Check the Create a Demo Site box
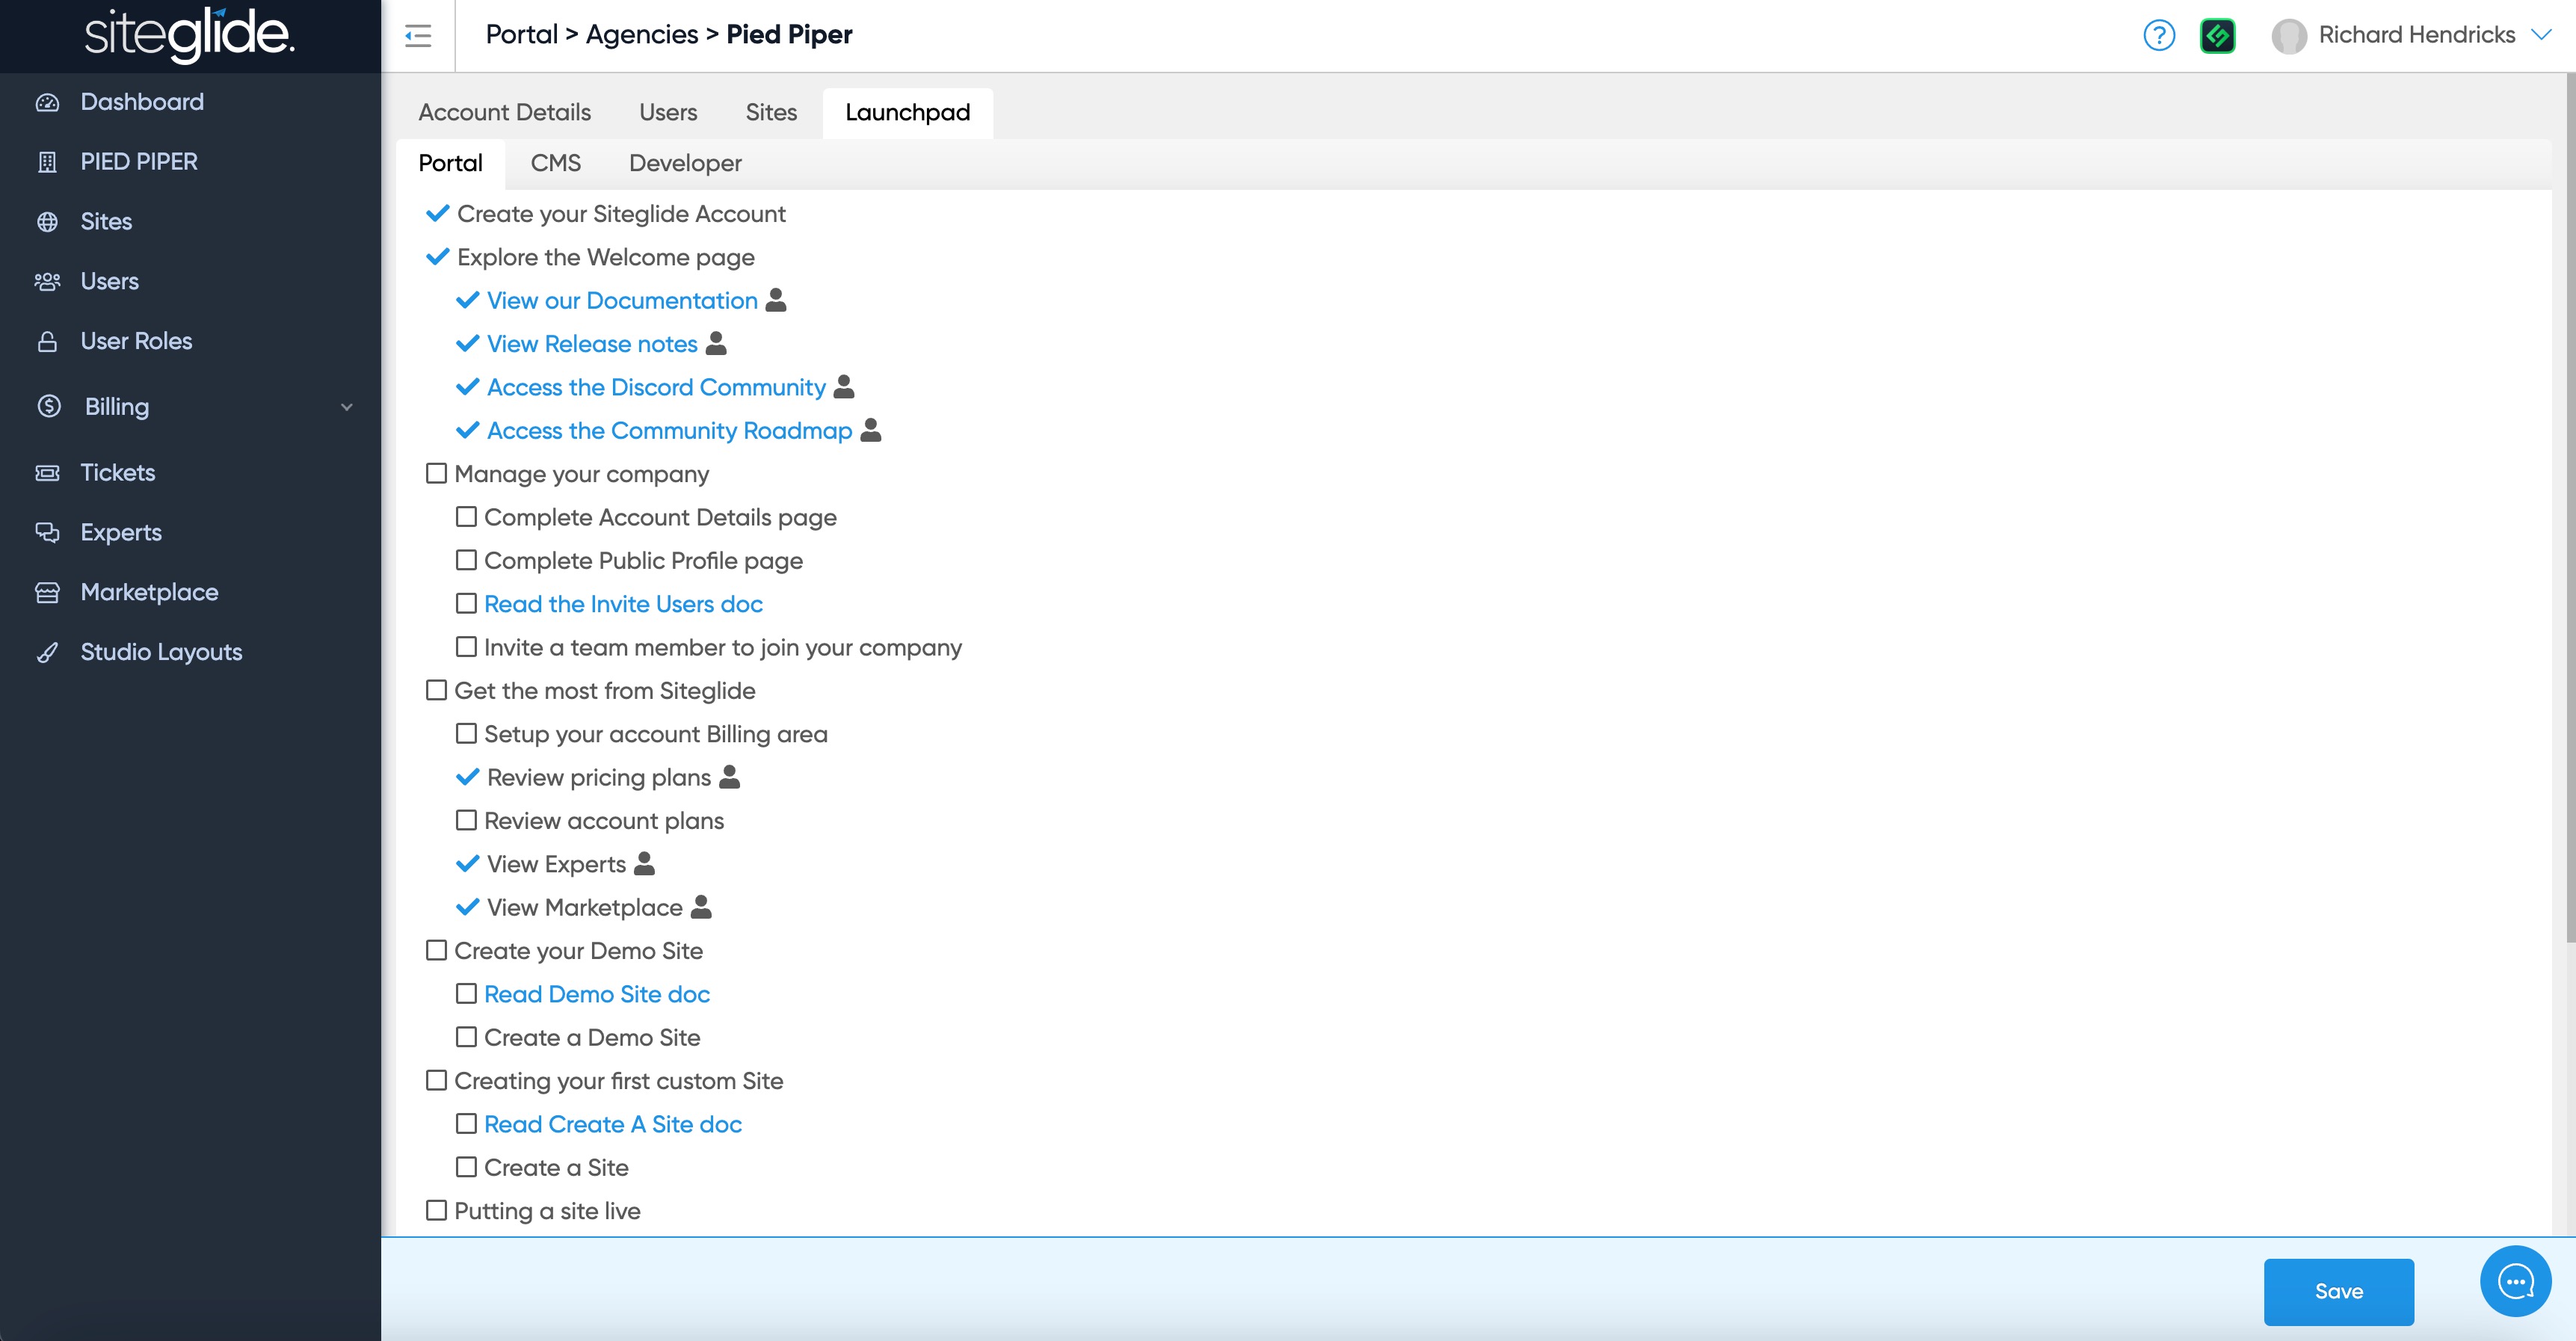This screenshot has height=1341, width=2576. point(466,1037)
